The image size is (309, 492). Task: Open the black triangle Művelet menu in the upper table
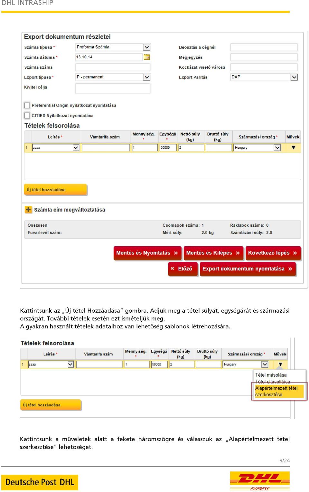coord(293,147)
